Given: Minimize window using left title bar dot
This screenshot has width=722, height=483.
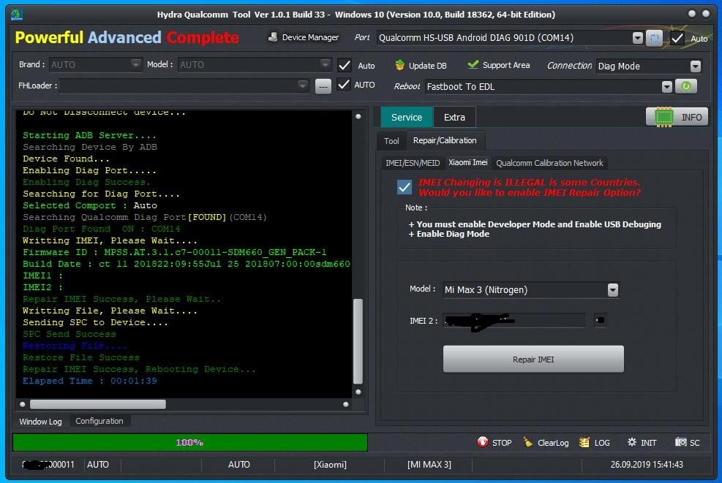Looking at the screenshot, I should point(691,14).
